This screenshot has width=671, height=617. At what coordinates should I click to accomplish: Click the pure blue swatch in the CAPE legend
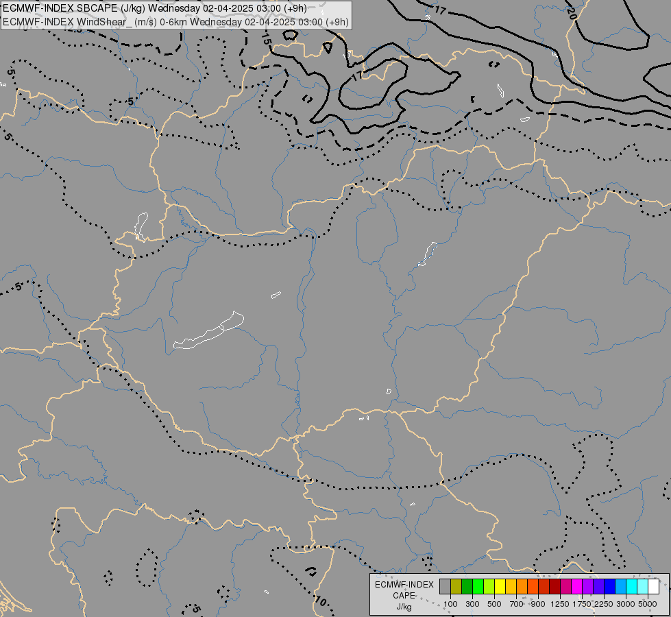[609, 586]
